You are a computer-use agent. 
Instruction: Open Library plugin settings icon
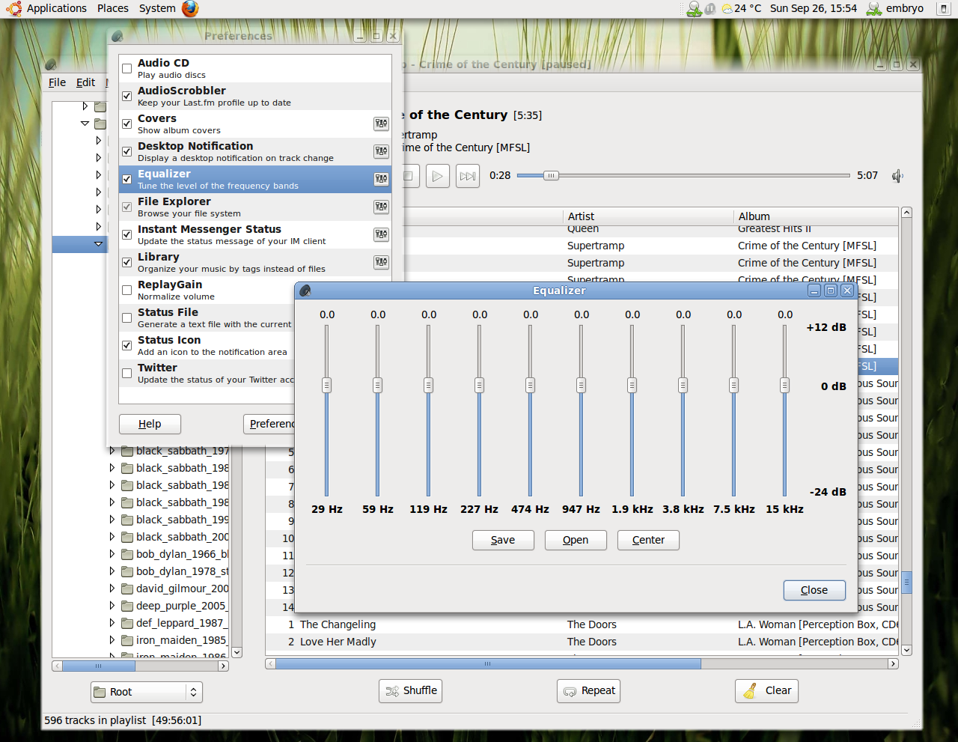381,262
